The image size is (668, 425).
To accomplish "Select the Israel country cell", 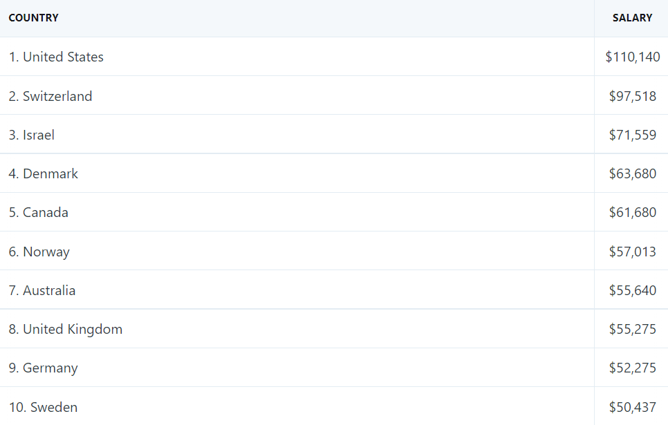I will 32,135.
